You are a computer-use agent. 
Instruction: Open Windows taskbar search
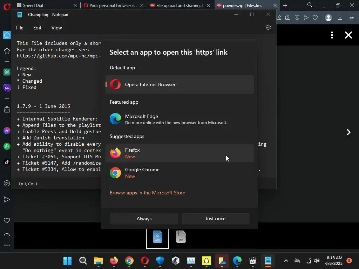83,261
